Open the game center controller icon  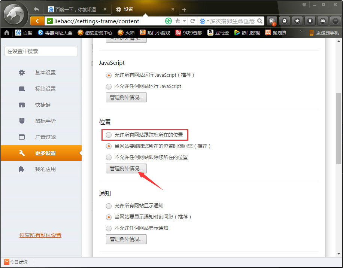[322, 21]
